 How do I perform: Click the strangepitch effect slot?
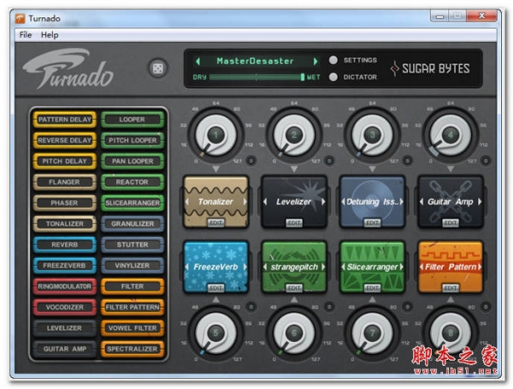pos(294,267)
